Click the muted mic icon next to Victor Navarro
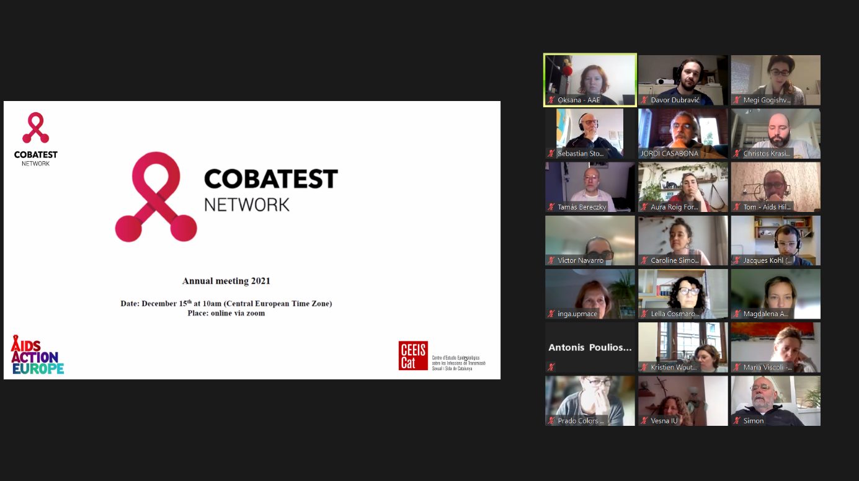859x481 pixels. [551, 260]
